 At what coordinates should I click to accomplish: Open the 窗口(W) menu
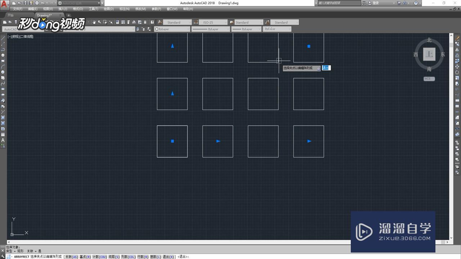[x=172, y=9]
